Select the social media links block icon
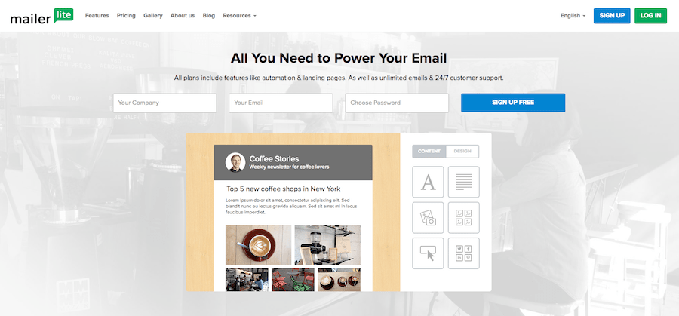This screenshot has width=679, height=316. (463, 253)
